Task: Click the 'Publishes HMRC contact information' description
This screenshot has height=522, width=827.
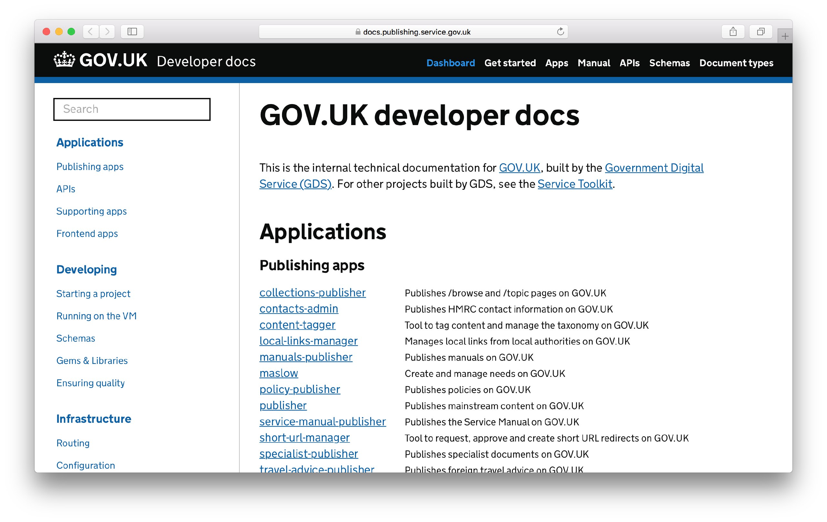Action: (x=508, y=309)
